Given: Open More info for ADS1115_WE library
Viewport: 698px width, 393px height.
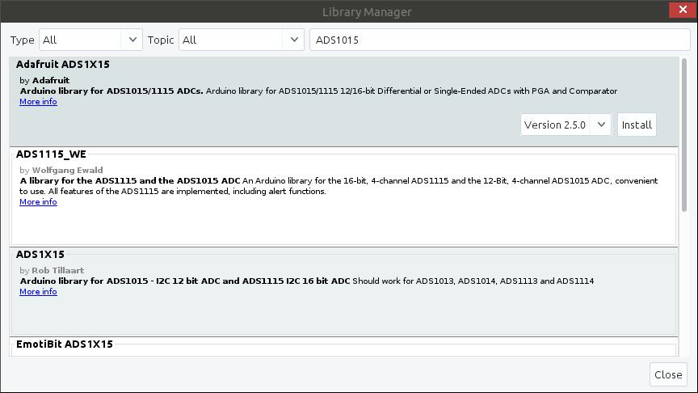Looking at the screenshot, I should tap(38, 202).
